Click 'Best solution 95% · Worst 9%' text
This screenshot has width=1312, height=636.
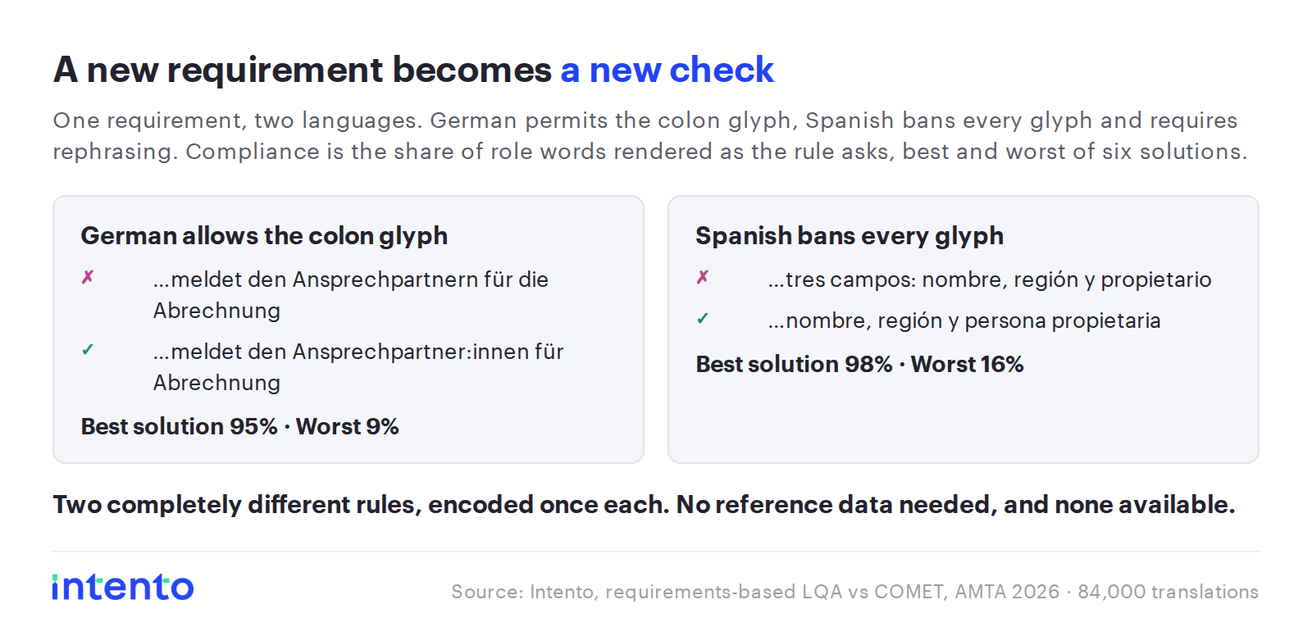pyautogui.click(x=239, y=426)
